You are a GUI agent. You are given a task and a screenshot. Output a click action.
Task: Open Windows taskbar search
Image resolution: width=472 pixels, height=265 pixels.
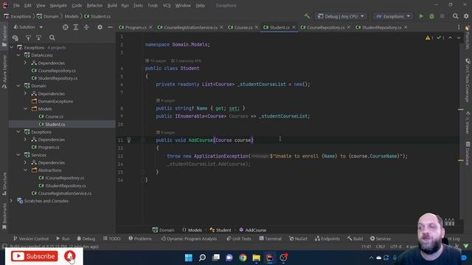pyautogui.click(x=202, y=258)
